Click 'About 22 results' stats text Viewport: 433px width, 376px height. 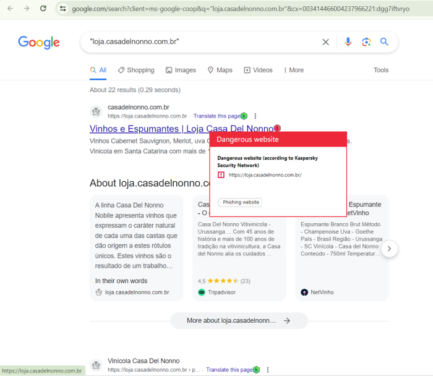135,90
